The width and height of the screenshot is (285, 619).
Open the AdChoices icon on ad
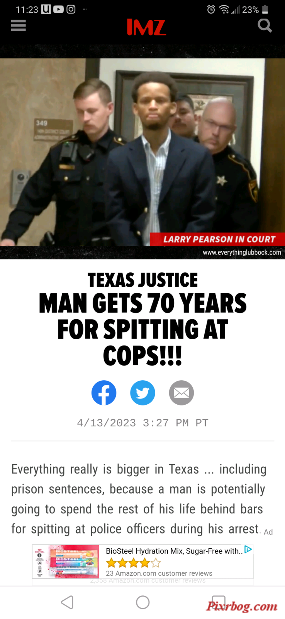pyautogui.click(x=248, y=549)
